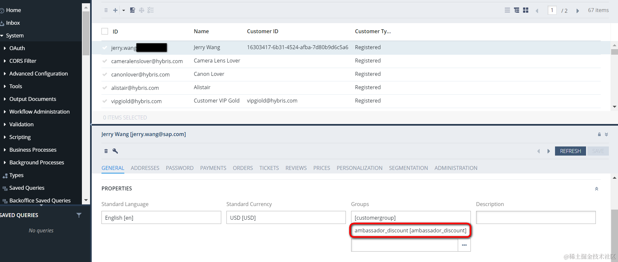Collapse editor with double chevron icon

tap(607, 134)
